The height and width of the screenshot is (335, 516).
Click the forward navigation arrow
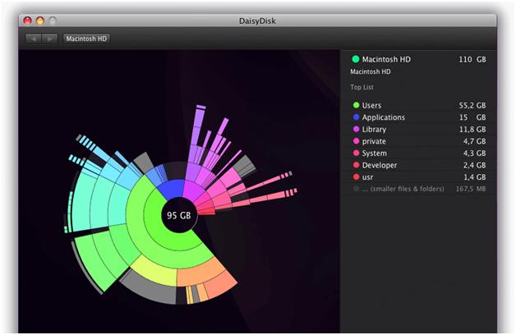(x=49, y=39)
